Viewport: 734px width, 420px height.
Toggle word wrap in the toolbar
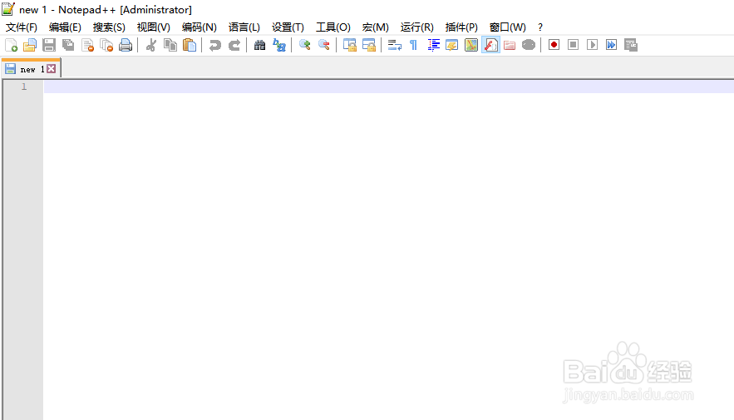click(x=395, y=45)
